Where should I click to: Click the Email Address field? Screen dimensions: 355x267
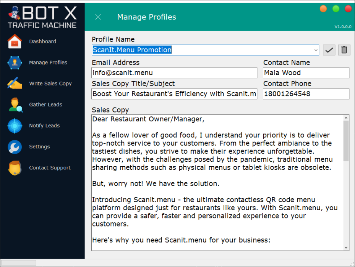click(174, 72)
